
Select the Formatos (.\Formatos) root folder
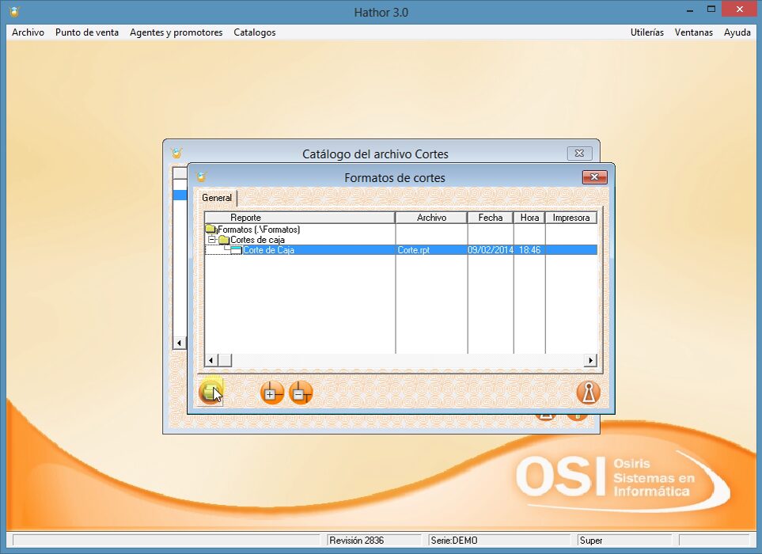pyautogui.click(x=259, y=230)
